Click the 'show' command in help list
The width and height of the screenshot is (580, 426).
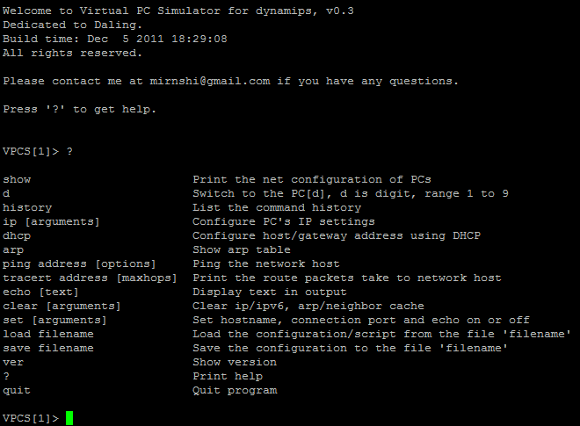(x=17, y=179)
